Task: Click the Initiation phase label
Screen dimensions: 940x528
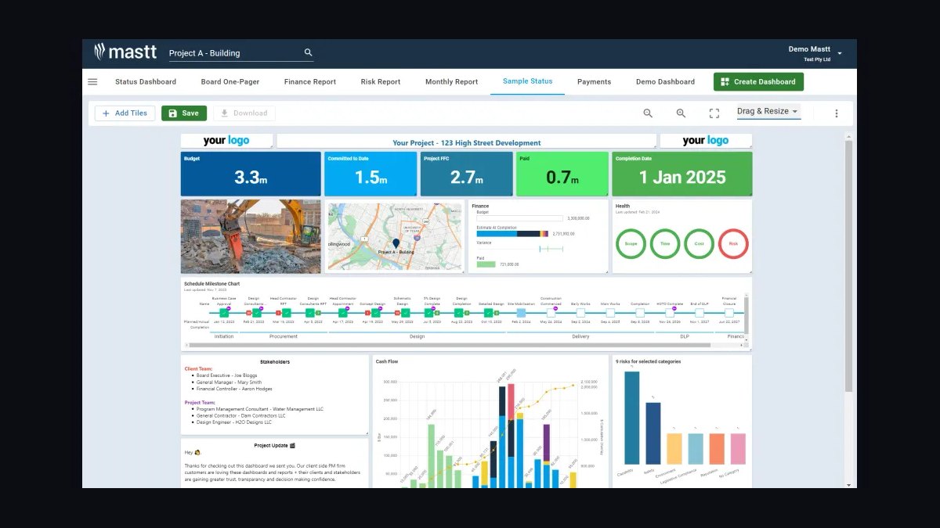Action: click(224, 336)
